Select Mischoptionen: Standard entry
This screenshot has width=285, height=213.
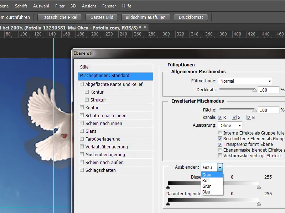[115, 76]
